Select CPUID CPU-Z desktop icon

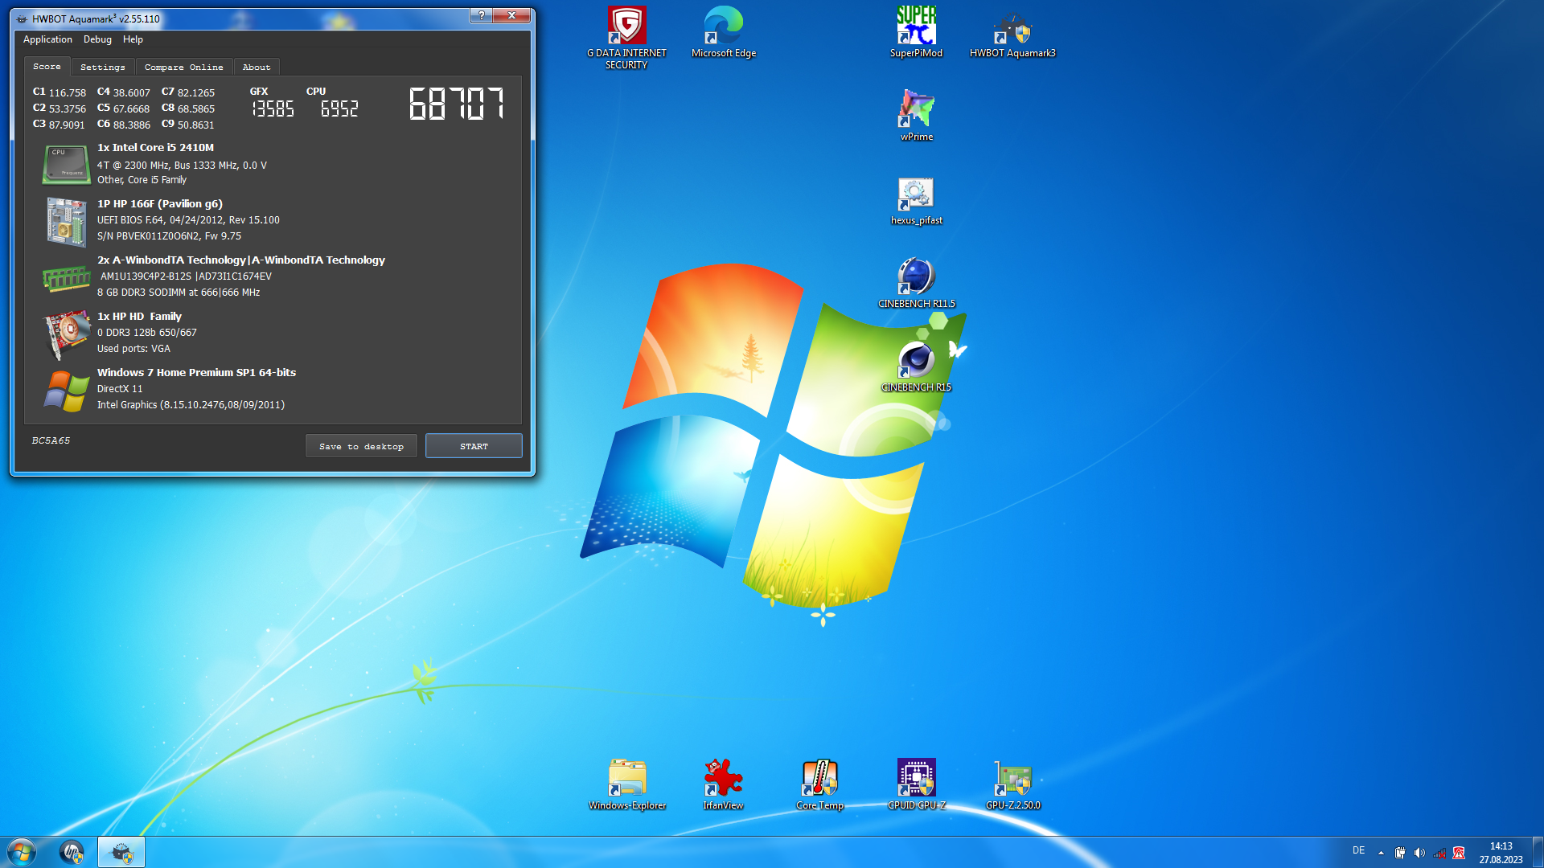point(916,784)
